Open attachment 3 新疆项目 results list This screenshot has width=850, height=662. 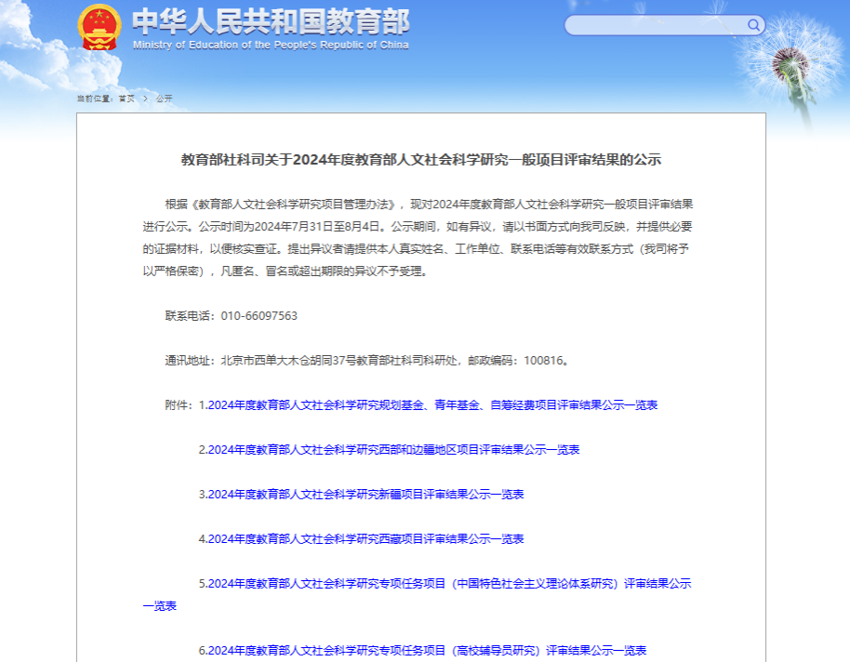(361, 494)
